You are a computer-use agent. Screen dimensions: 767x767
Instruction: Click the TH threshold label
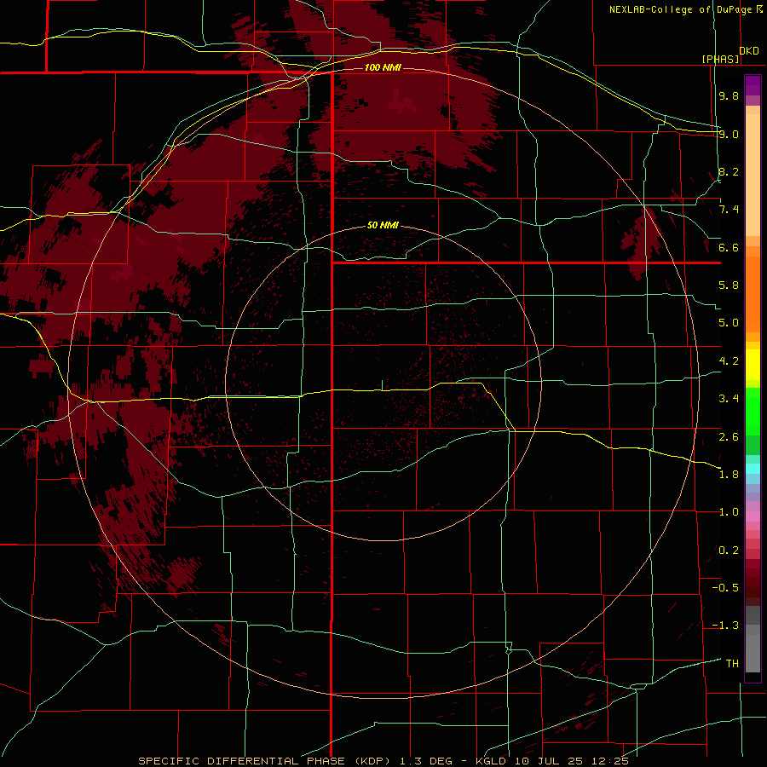click(x=732, y=664)
